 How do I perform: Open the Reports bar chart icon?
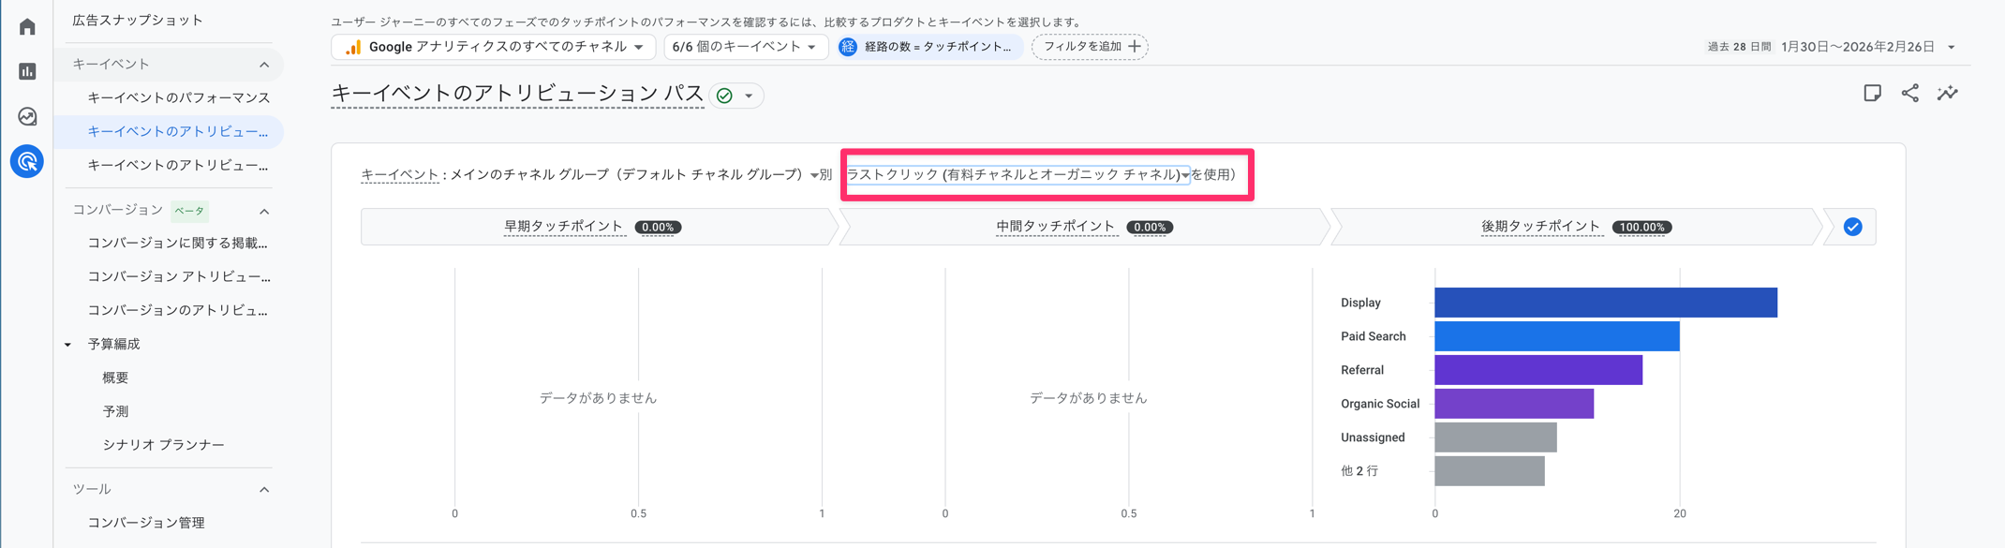(27, 71)
